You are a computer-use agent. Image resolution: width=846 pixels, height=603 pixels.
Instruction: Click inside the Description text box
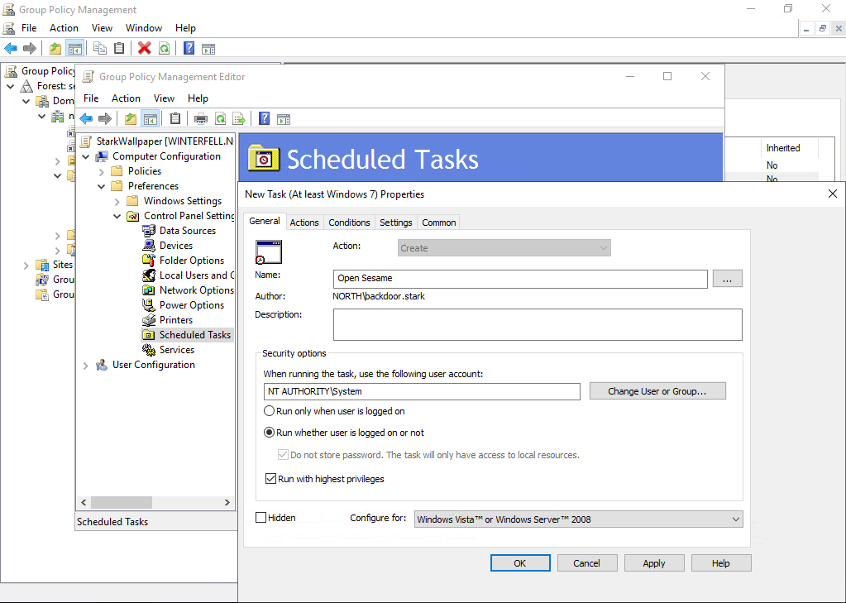coord(537,324)
